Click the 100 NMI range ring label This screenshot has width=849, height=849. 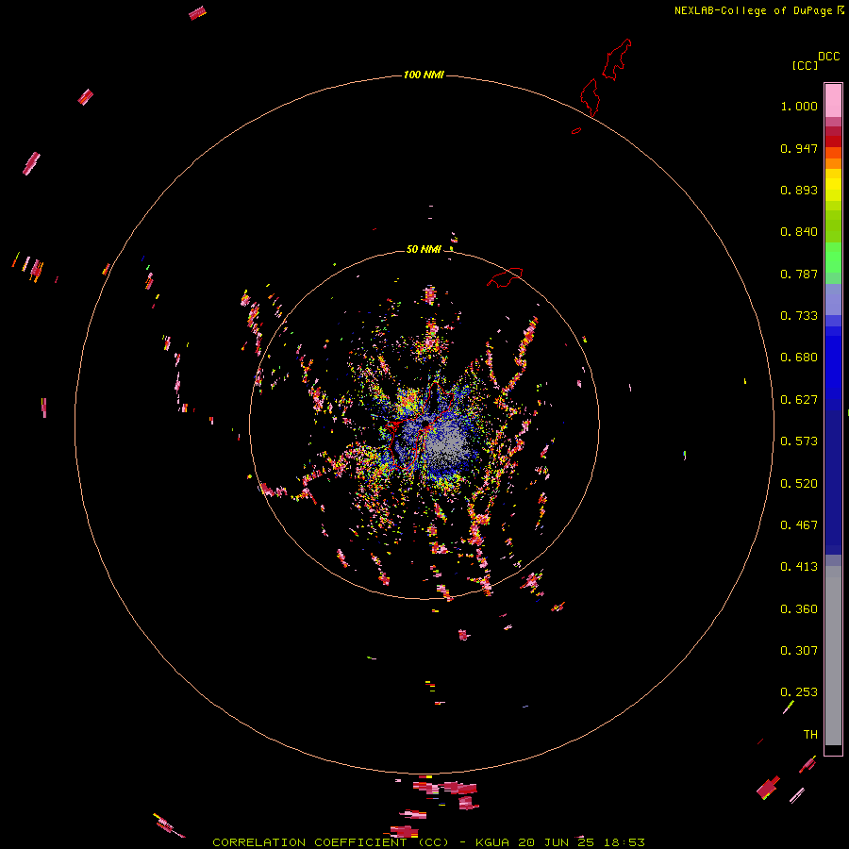click(x=424, y=75)
